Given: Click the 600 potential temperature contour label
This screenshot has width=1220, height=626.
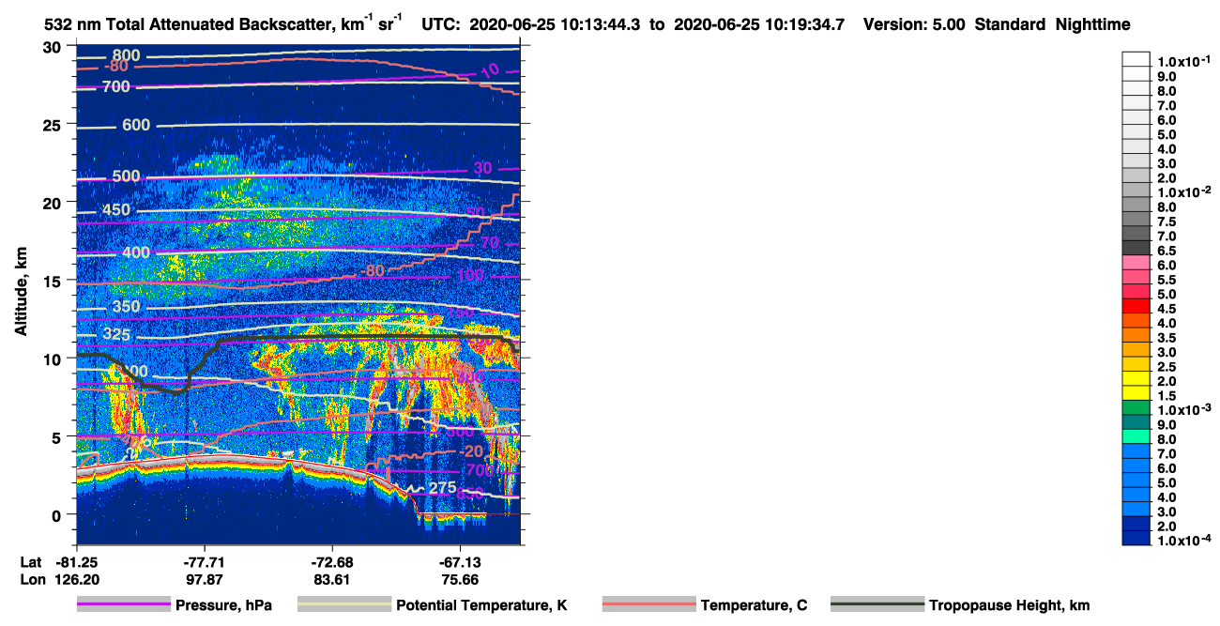Looking at the screenshot, I should pyautogui.click(x=136, y=126).
